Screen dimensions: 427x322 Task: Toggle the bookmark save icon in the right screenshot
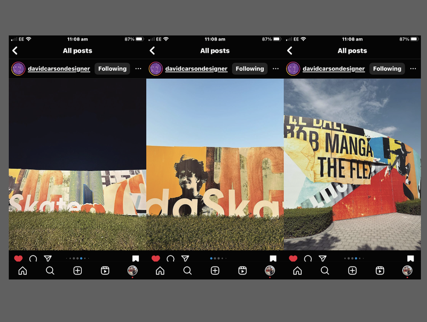click(x=410, y=259)
